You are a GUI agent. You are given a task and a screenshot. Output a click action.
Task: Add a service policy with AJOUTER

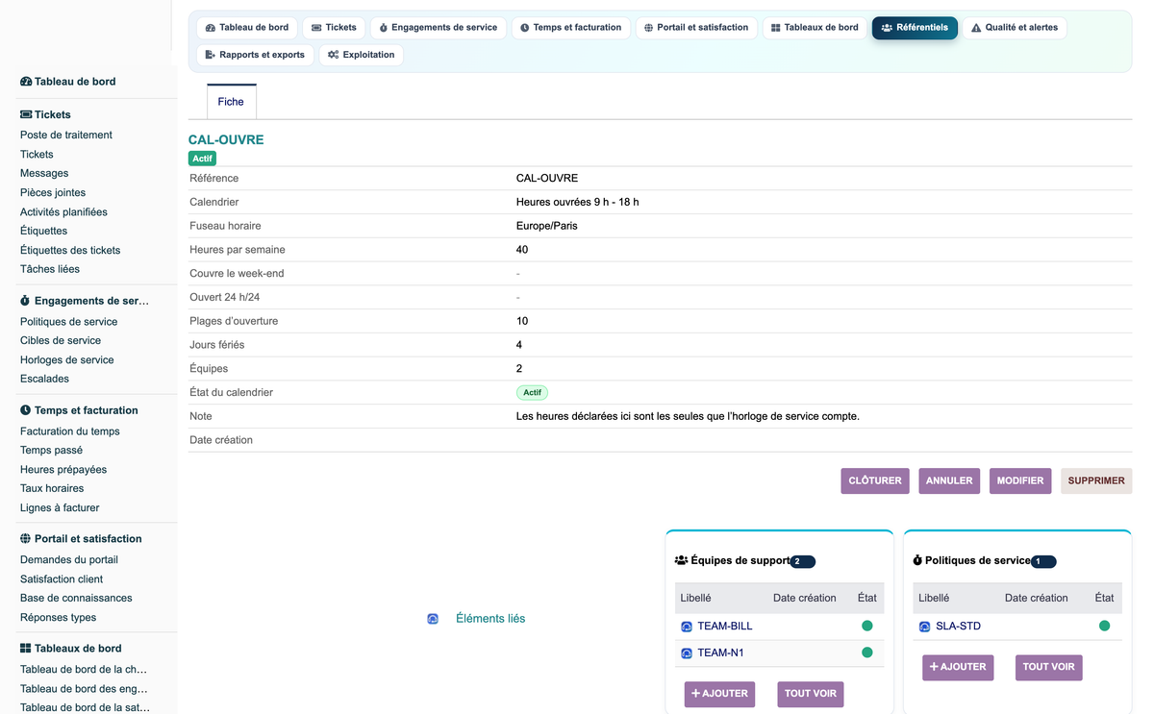(x=958, y=667)
